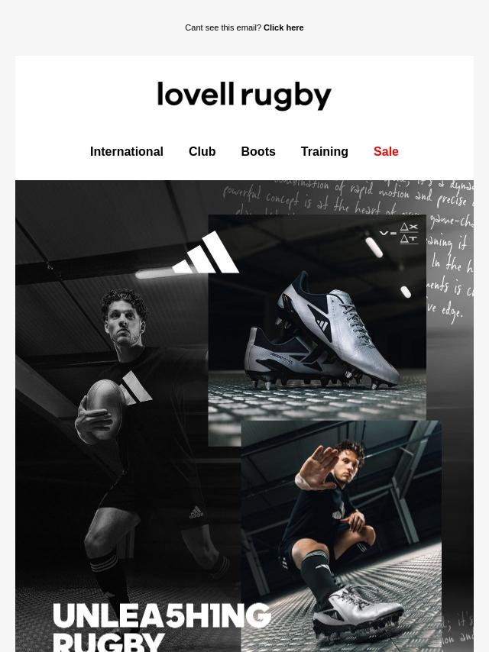Click the crouching player photo

[x=342, y=536]
